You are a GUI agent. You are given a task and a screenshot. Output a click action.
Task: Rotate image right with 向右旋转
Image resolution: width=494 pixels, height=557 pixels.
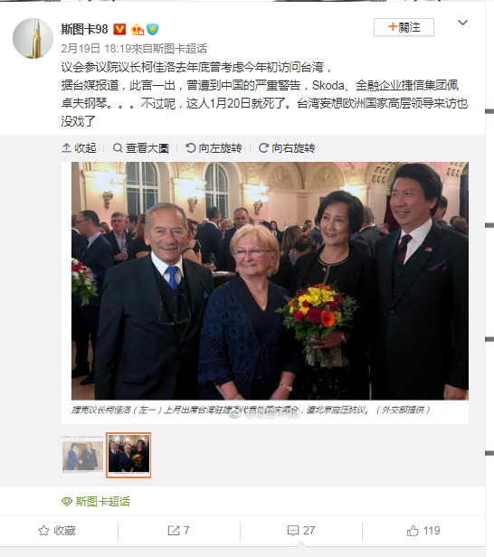tap(287, 147)
